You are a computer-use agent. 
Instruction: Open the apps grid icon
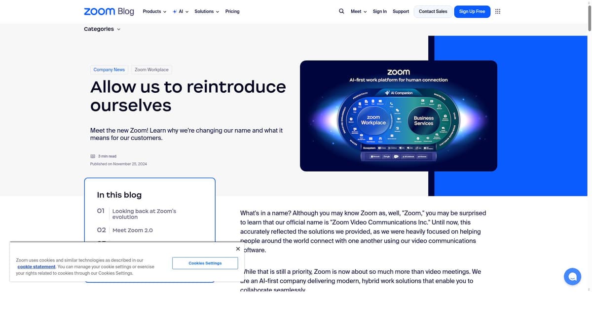(497, 11)
